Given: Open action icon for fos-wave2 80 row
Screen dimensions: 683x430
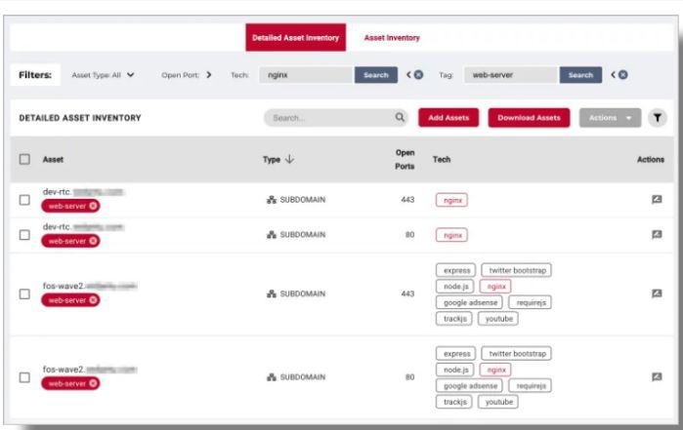Looking at the screenshot, I should pos(657,377).
